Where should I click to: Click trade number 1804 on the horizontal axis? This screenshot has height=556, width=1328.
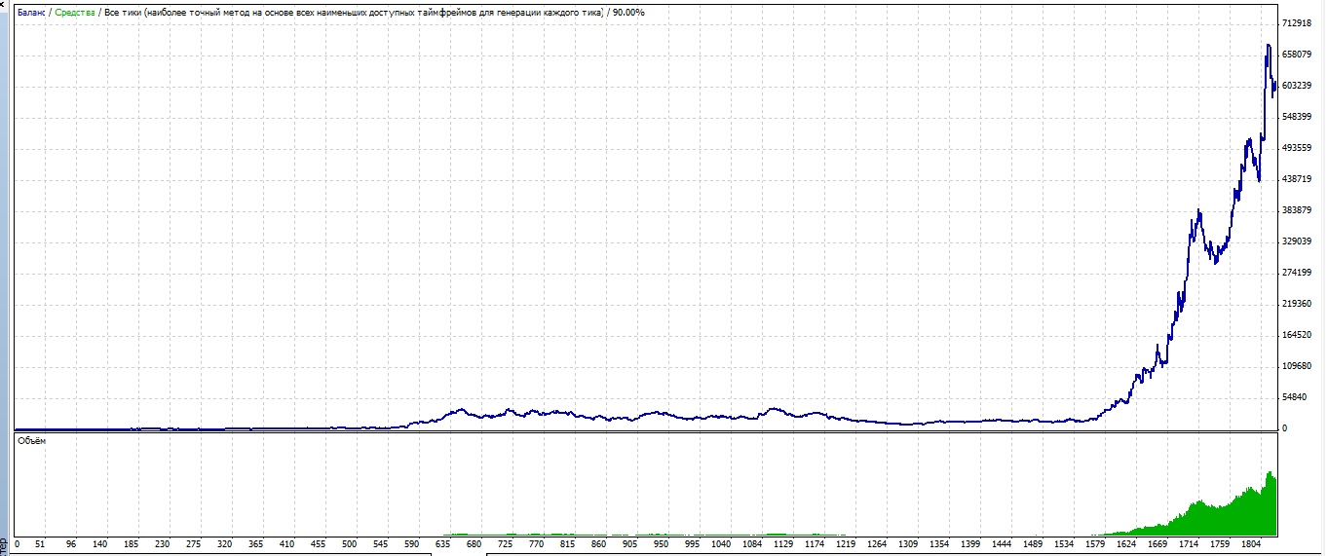1252,545
